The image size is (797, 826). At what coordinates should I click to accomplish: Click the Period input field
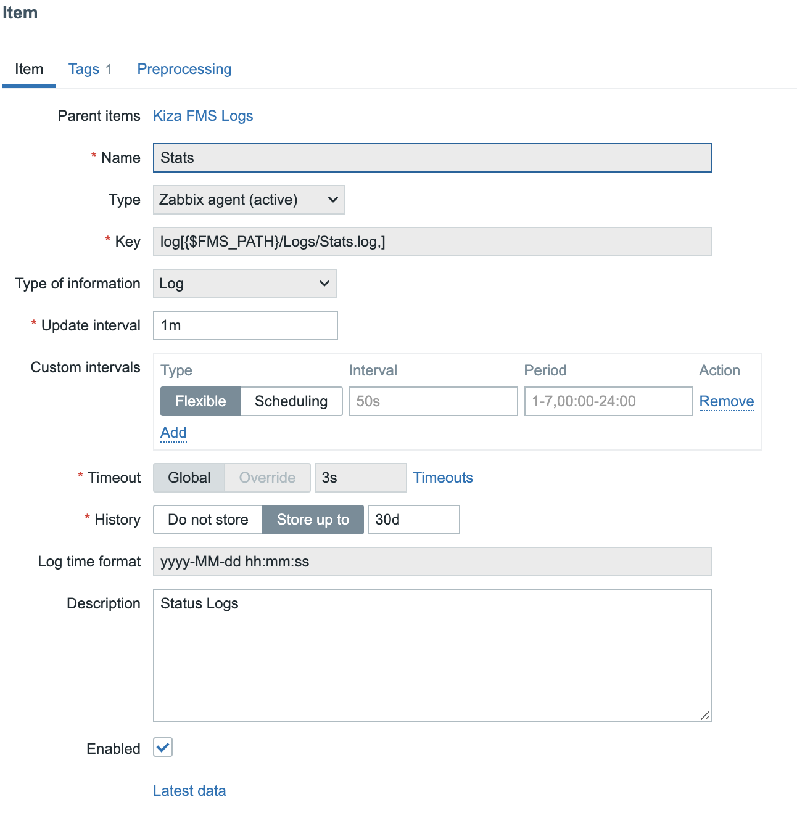608,401
